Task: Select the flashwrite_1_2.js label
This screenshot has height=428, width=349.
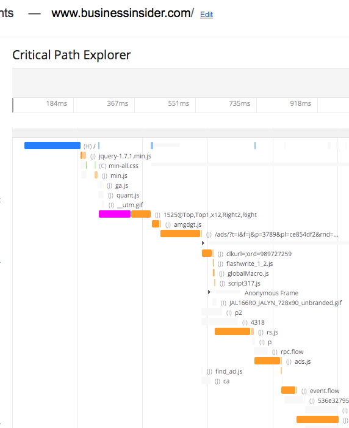Action: click(250, 264)
